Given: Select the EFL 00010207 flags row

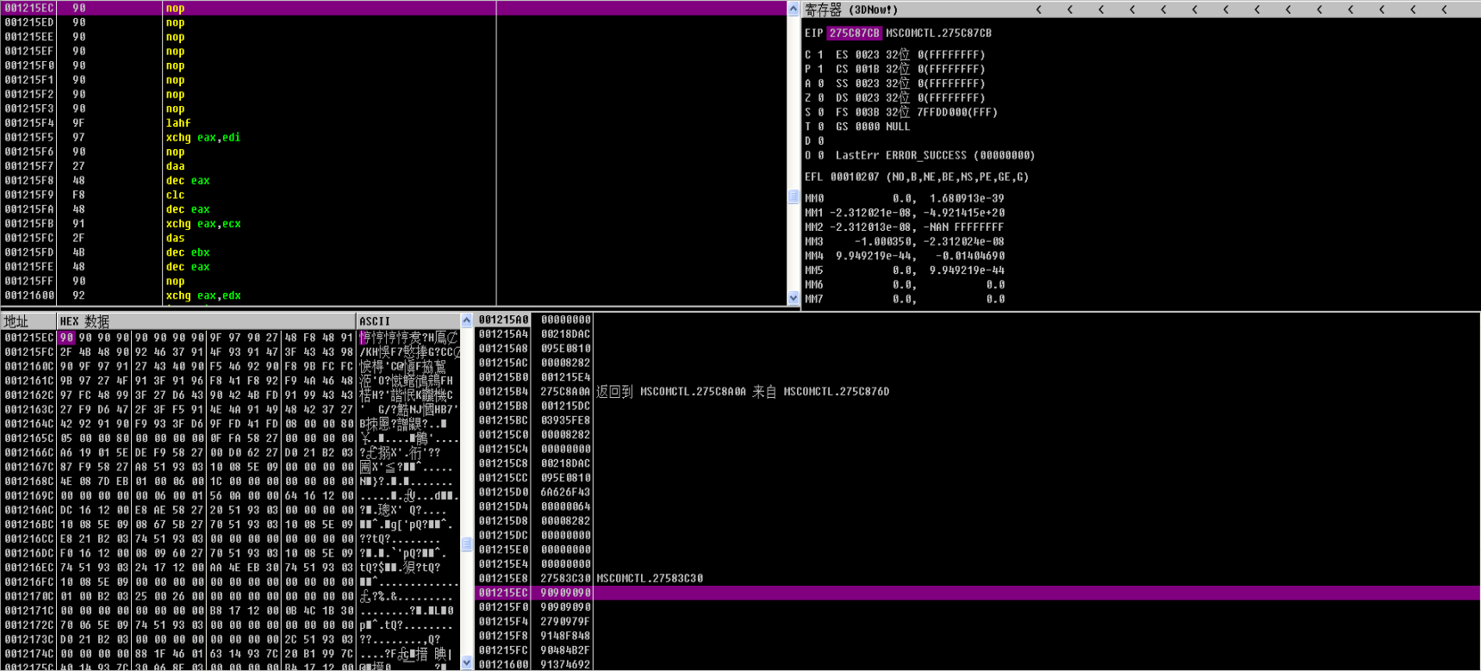Looking at the screenshot, I should coord(917,177).
